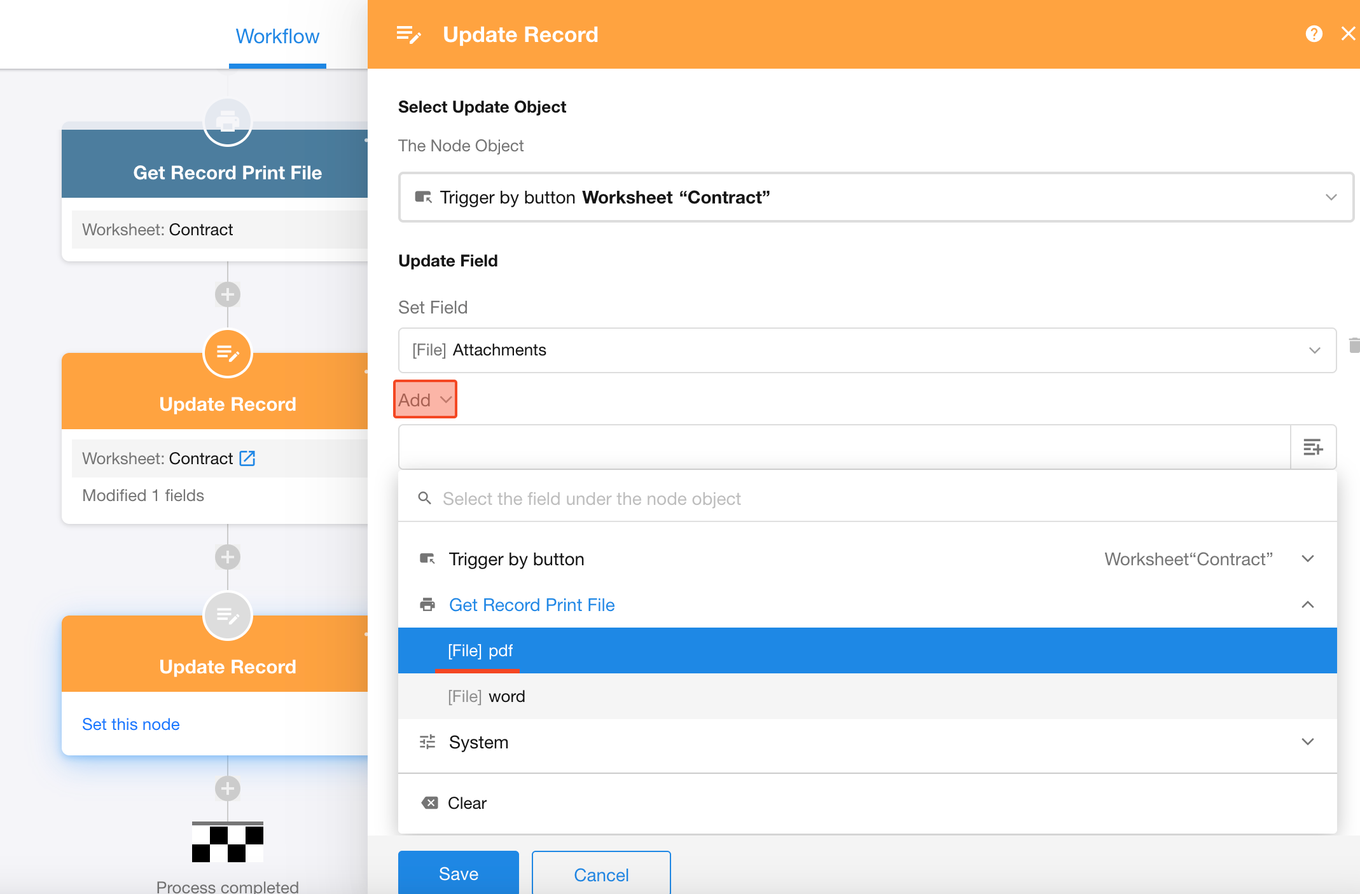The image size is (1360, 894).
Task: Click the Save button
Action: pyautogui.click(x=458, y=874)
